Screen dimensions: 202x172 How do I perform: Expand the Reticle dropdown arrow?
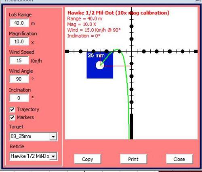click(53, 156)
